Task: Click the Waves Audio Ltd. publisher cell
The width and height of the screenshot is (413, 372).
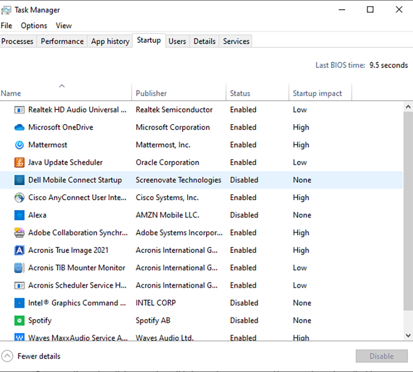Action: (x=164, y=338)
